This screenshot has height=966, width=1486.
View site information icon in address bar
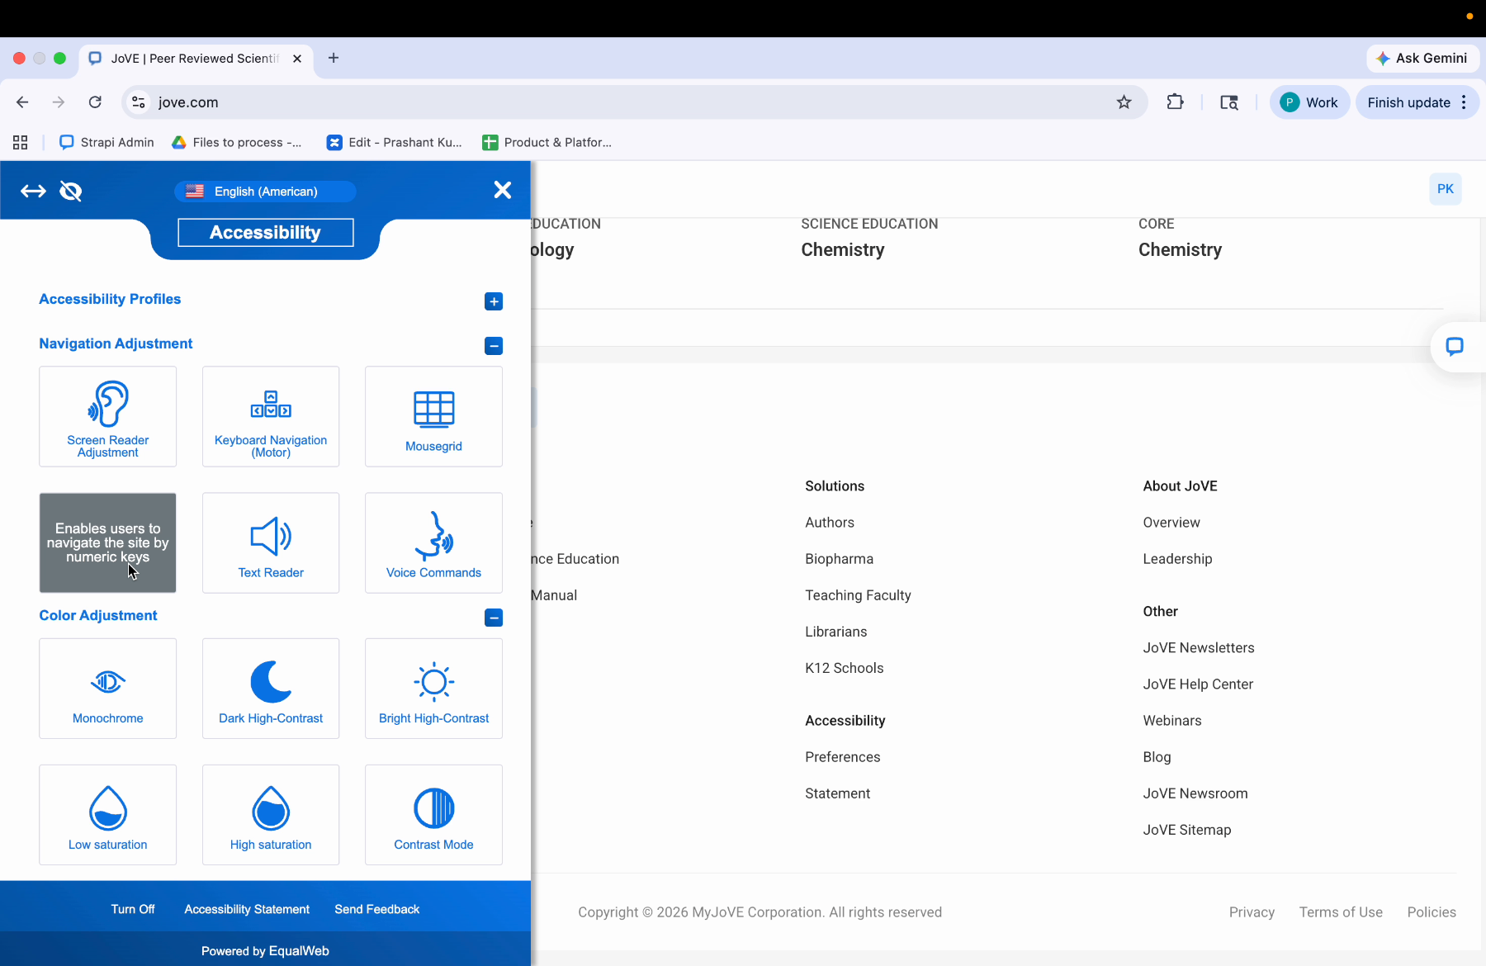139,102
